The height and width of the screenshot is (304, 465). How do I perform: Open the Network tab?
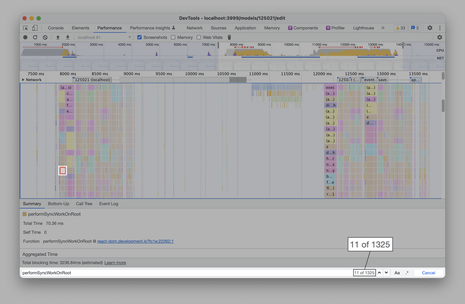tap(195, 28)
